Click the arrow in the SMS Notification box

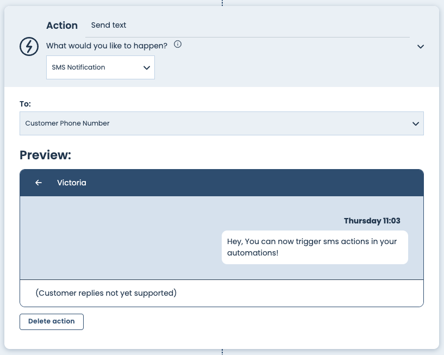coord(146,68)
